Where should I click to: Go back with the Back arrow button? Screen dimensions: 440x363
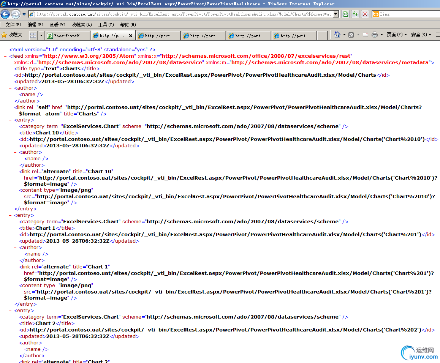coord(5,14)
